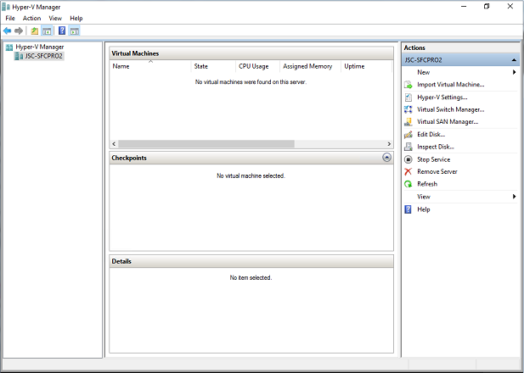Click the Import Virtual Machine icon
Viewport: 524px width, 373px height.
408,85
